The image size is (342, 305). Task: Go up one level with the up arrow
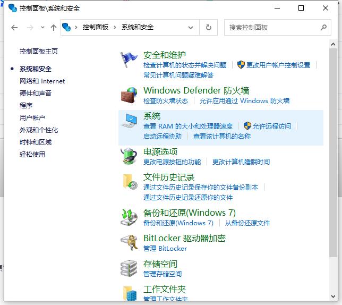click(x=54, y=28)
